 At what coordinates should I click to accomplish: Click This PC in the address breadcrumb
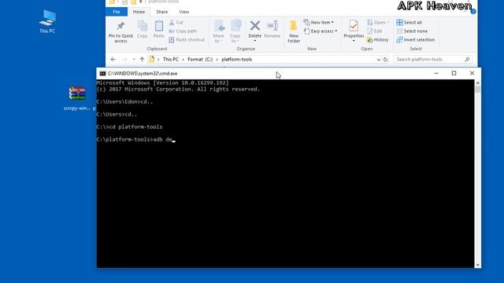pyautogui.click(x=170, y=60)
